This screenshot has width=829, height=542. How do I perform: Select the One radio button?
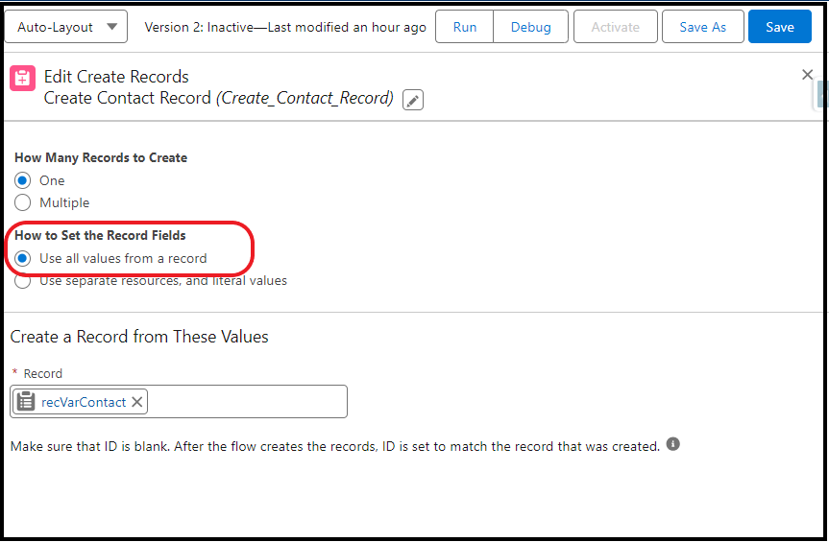[x=22, y=180]
